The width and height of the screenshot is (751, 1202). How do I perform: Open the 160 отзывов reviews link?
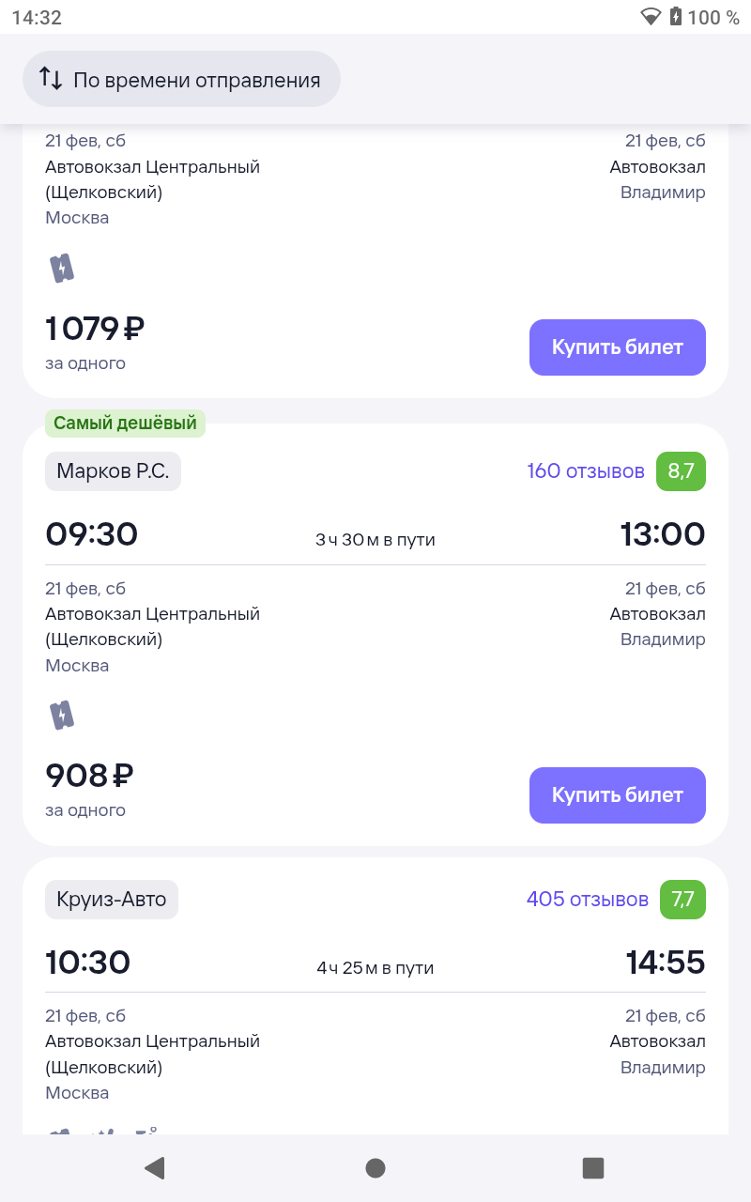pos(586,470)
